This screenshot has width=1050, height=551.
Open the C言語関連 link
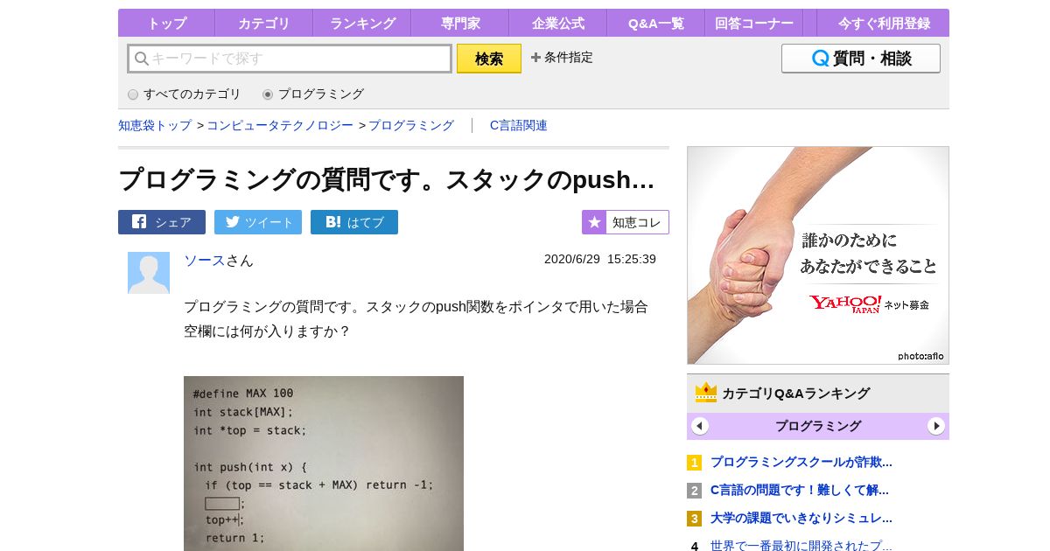[519, 125]
